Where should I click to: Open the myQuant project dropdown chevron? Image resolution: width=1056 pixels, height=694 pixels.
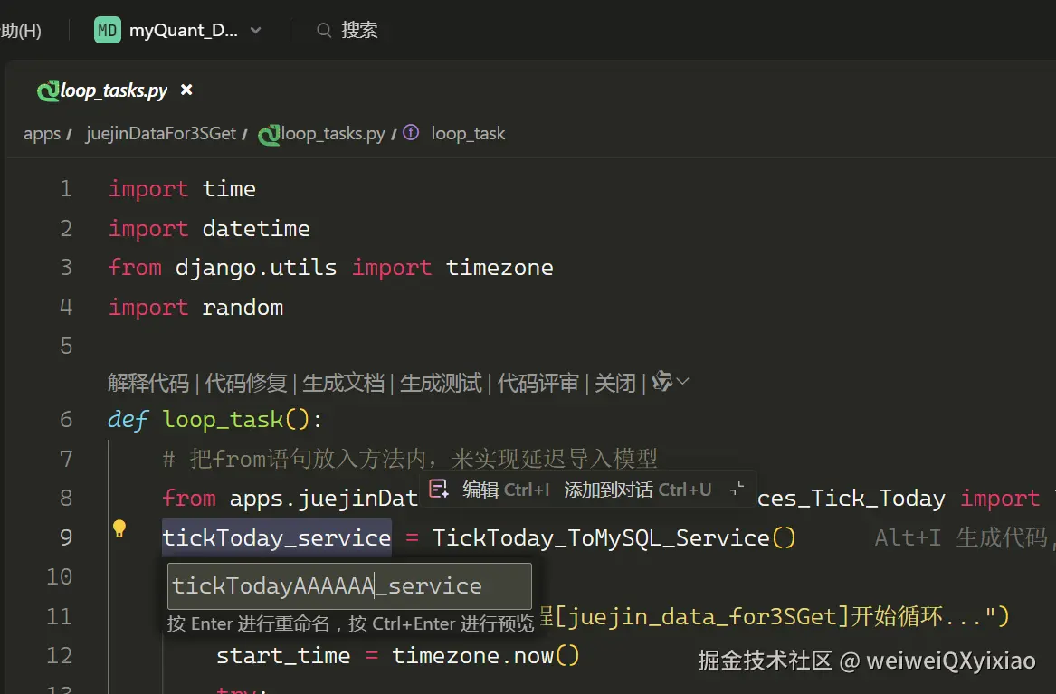pos(256,31)
